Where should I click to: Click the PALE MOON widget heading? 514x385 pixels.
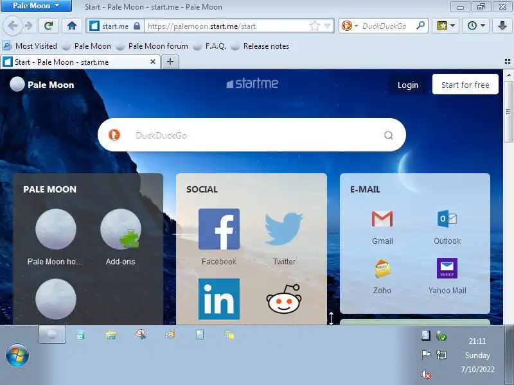click(50, 189)
